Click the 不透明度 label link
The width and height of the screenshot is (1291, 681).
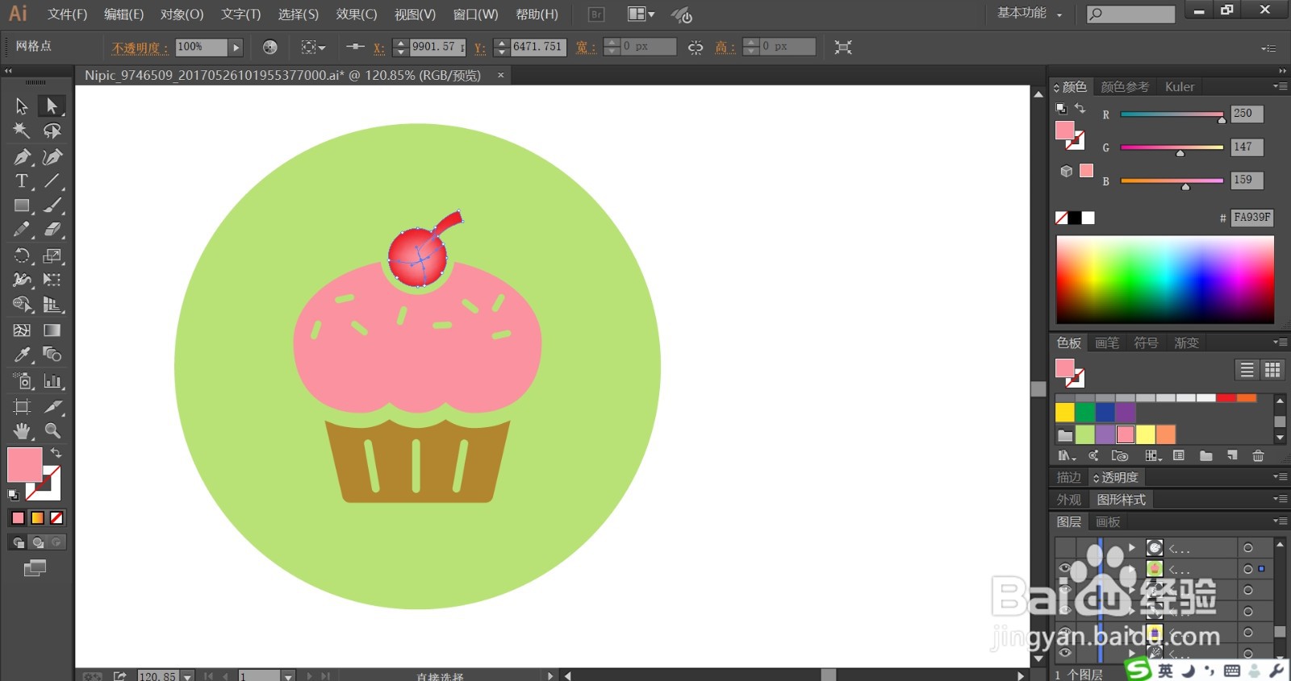[140, 48]
